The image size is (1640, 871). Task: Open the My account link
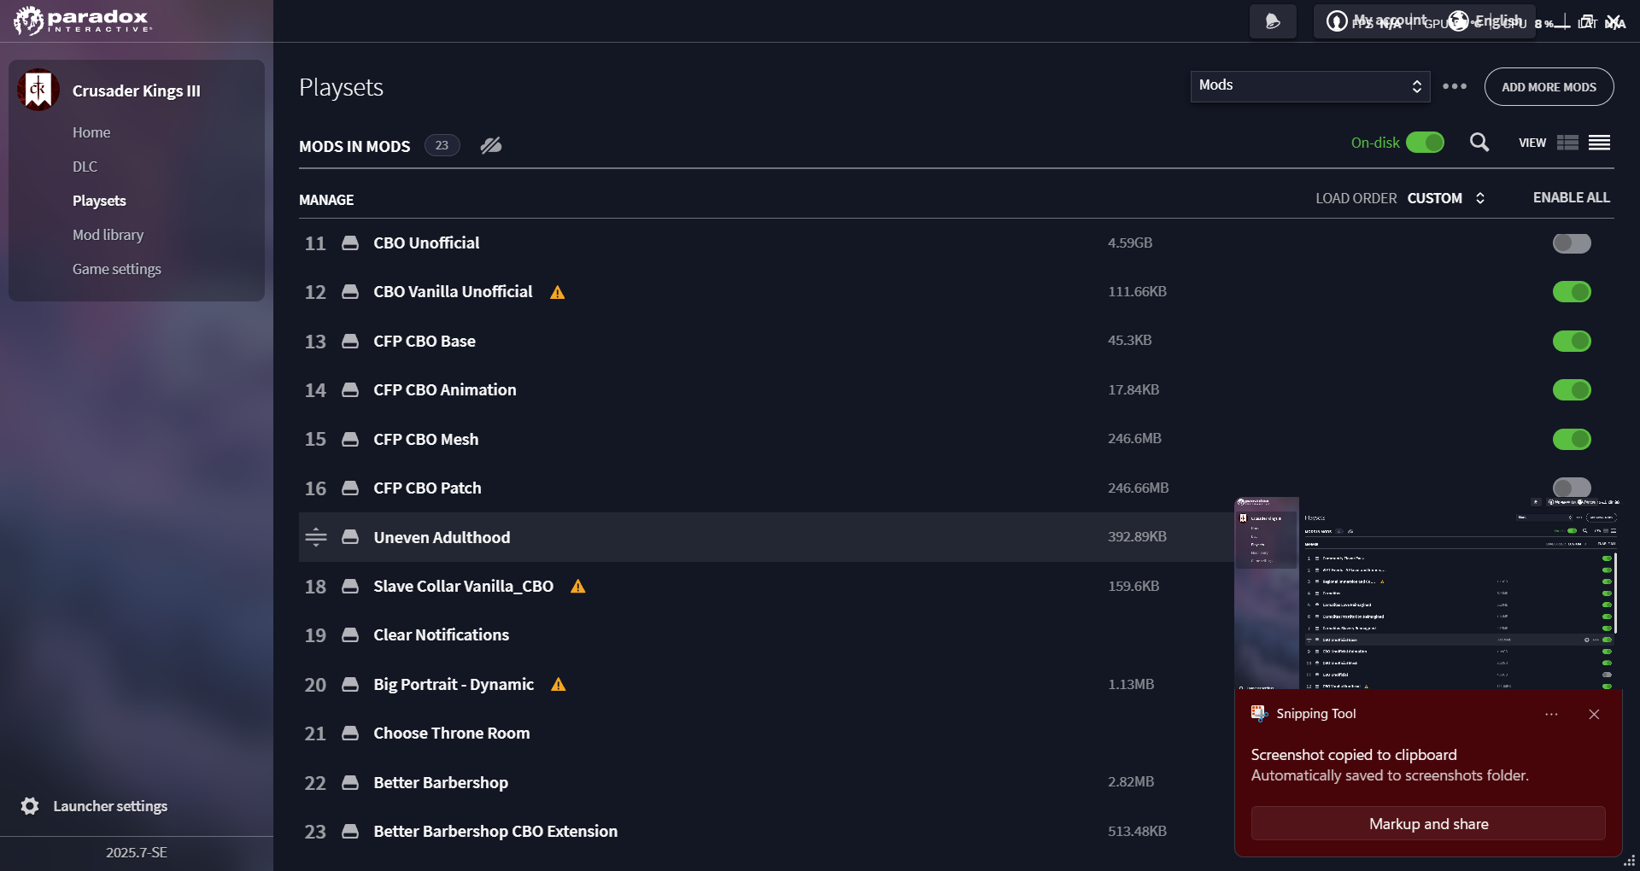[1378, 20]
